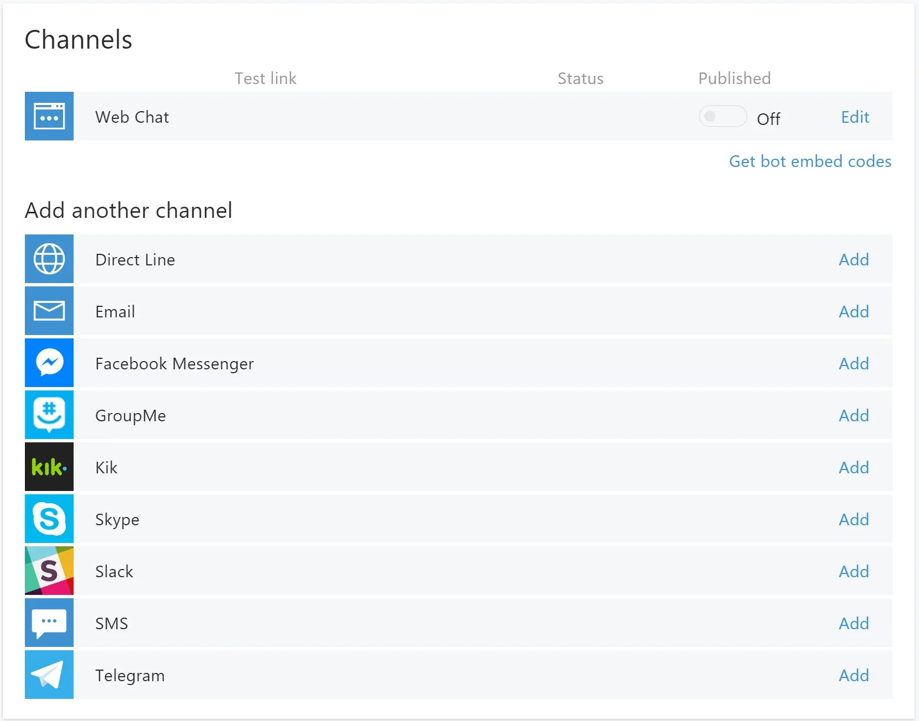Click the Off status text
The image size is (919, 721).
tap(769, 119)
